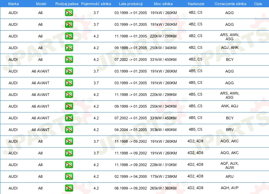Click the fuel icon in the A6 AVANT BCY row

pos(69,118)
